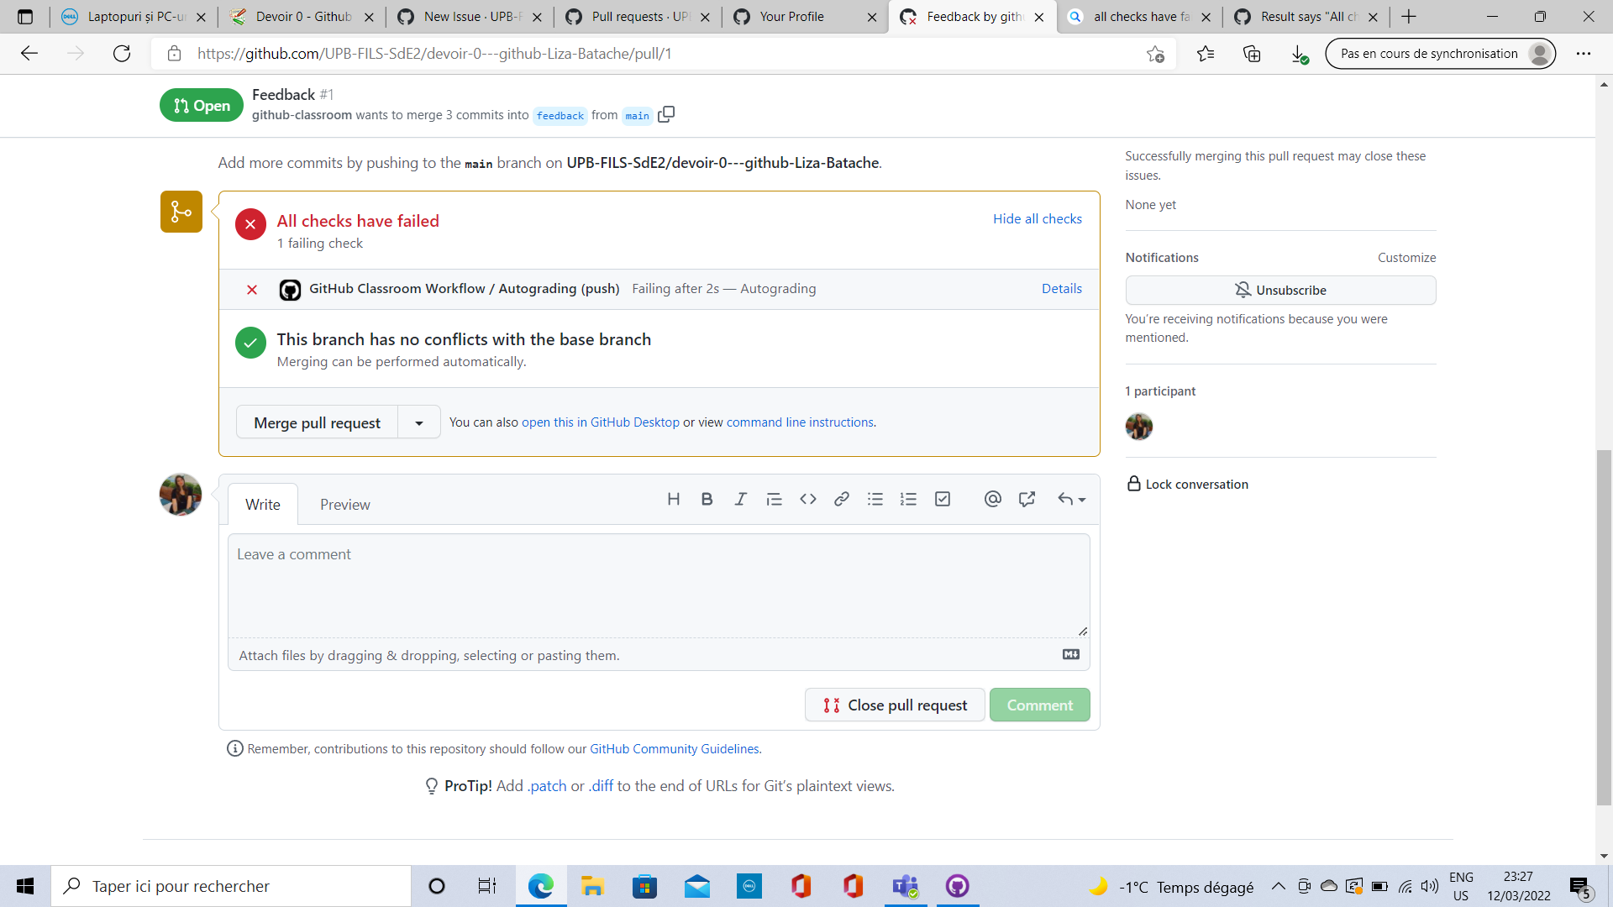Insert a heading into the comment

[x=673, y=499]
